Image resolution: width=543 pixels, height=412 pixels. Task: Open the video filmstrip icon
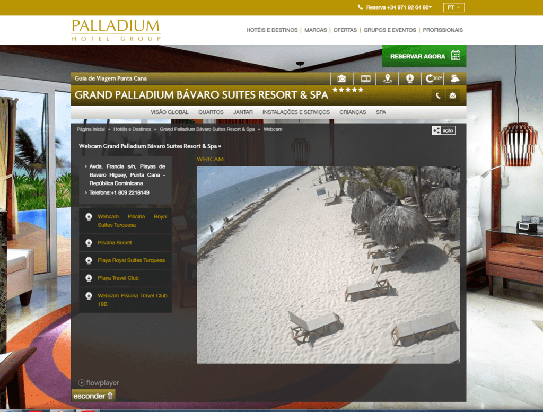[x=365, y=78]
